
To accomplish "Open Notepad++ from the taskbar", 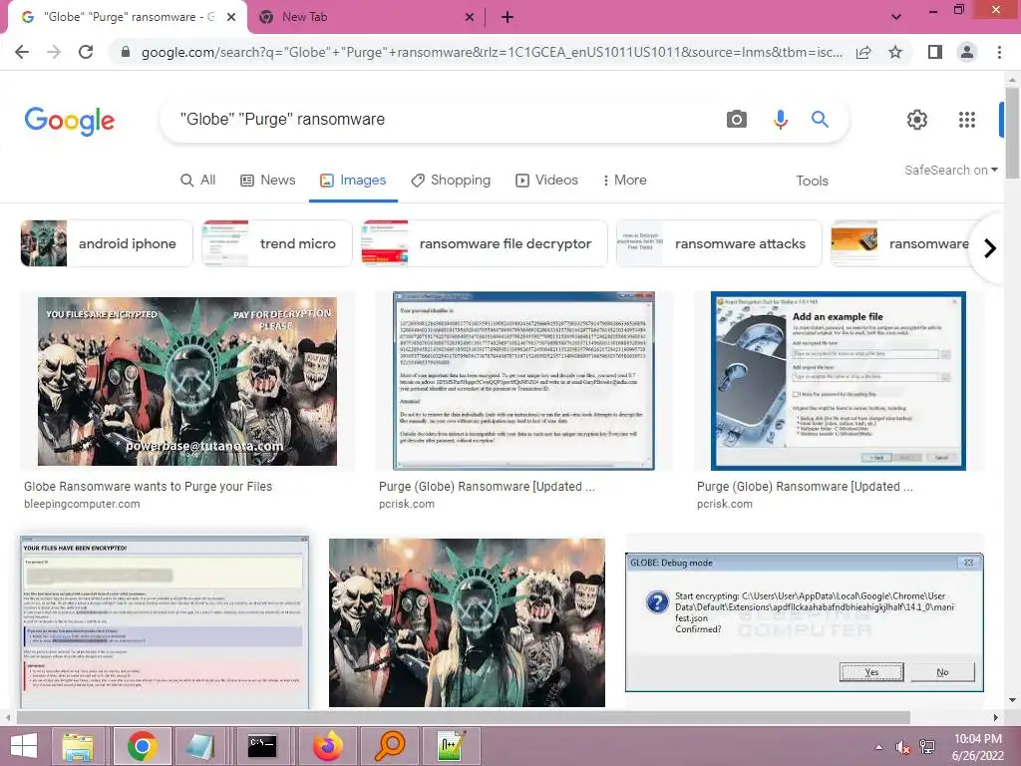I will click(452, 746).
